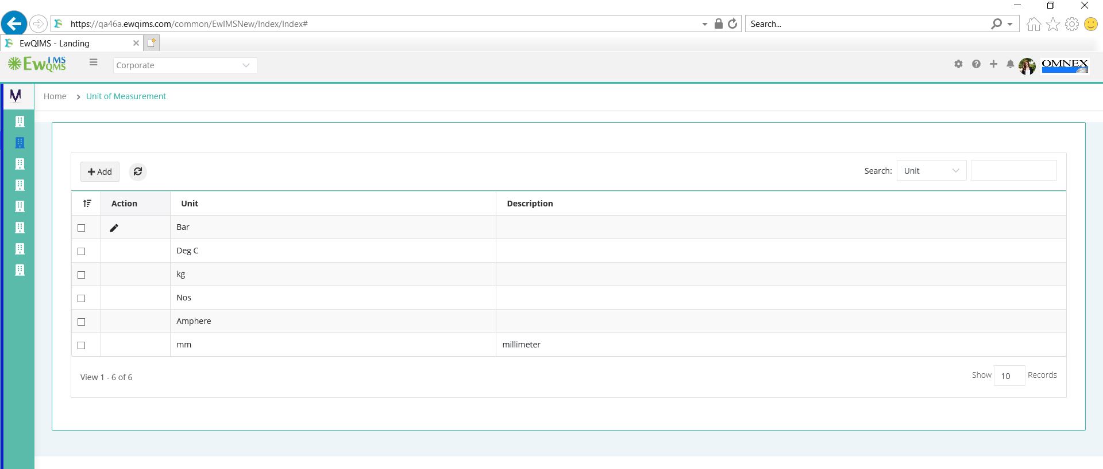The height and width of the screenshot is (469, 1103).
Task: Click the browser forward arrow
Action: tap(38, 24)
